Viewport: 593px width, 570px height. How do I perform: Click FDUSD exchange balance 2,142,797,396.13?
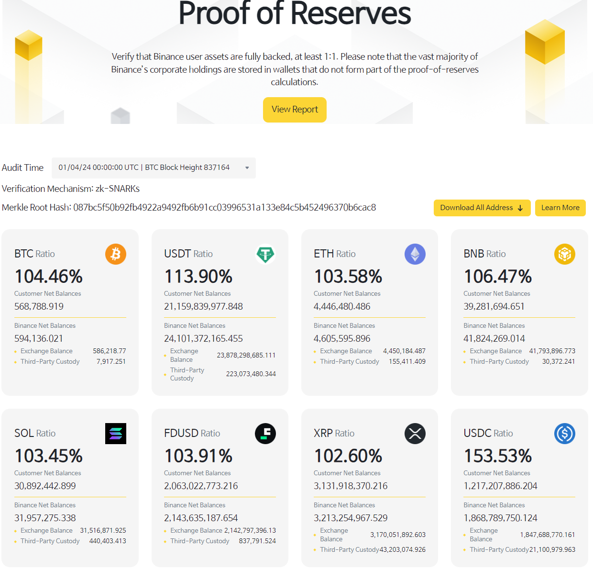point(250,530)
